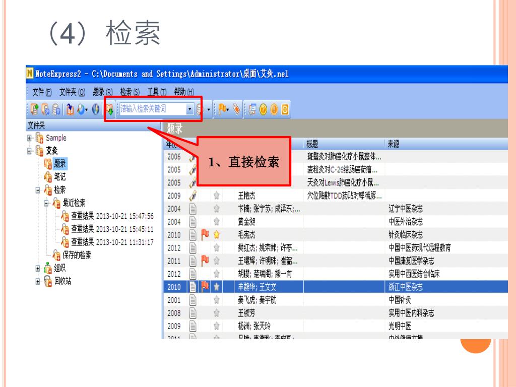Click the 请输入检索关键词 search field
The image size is (516, 387).
(153, 109)
